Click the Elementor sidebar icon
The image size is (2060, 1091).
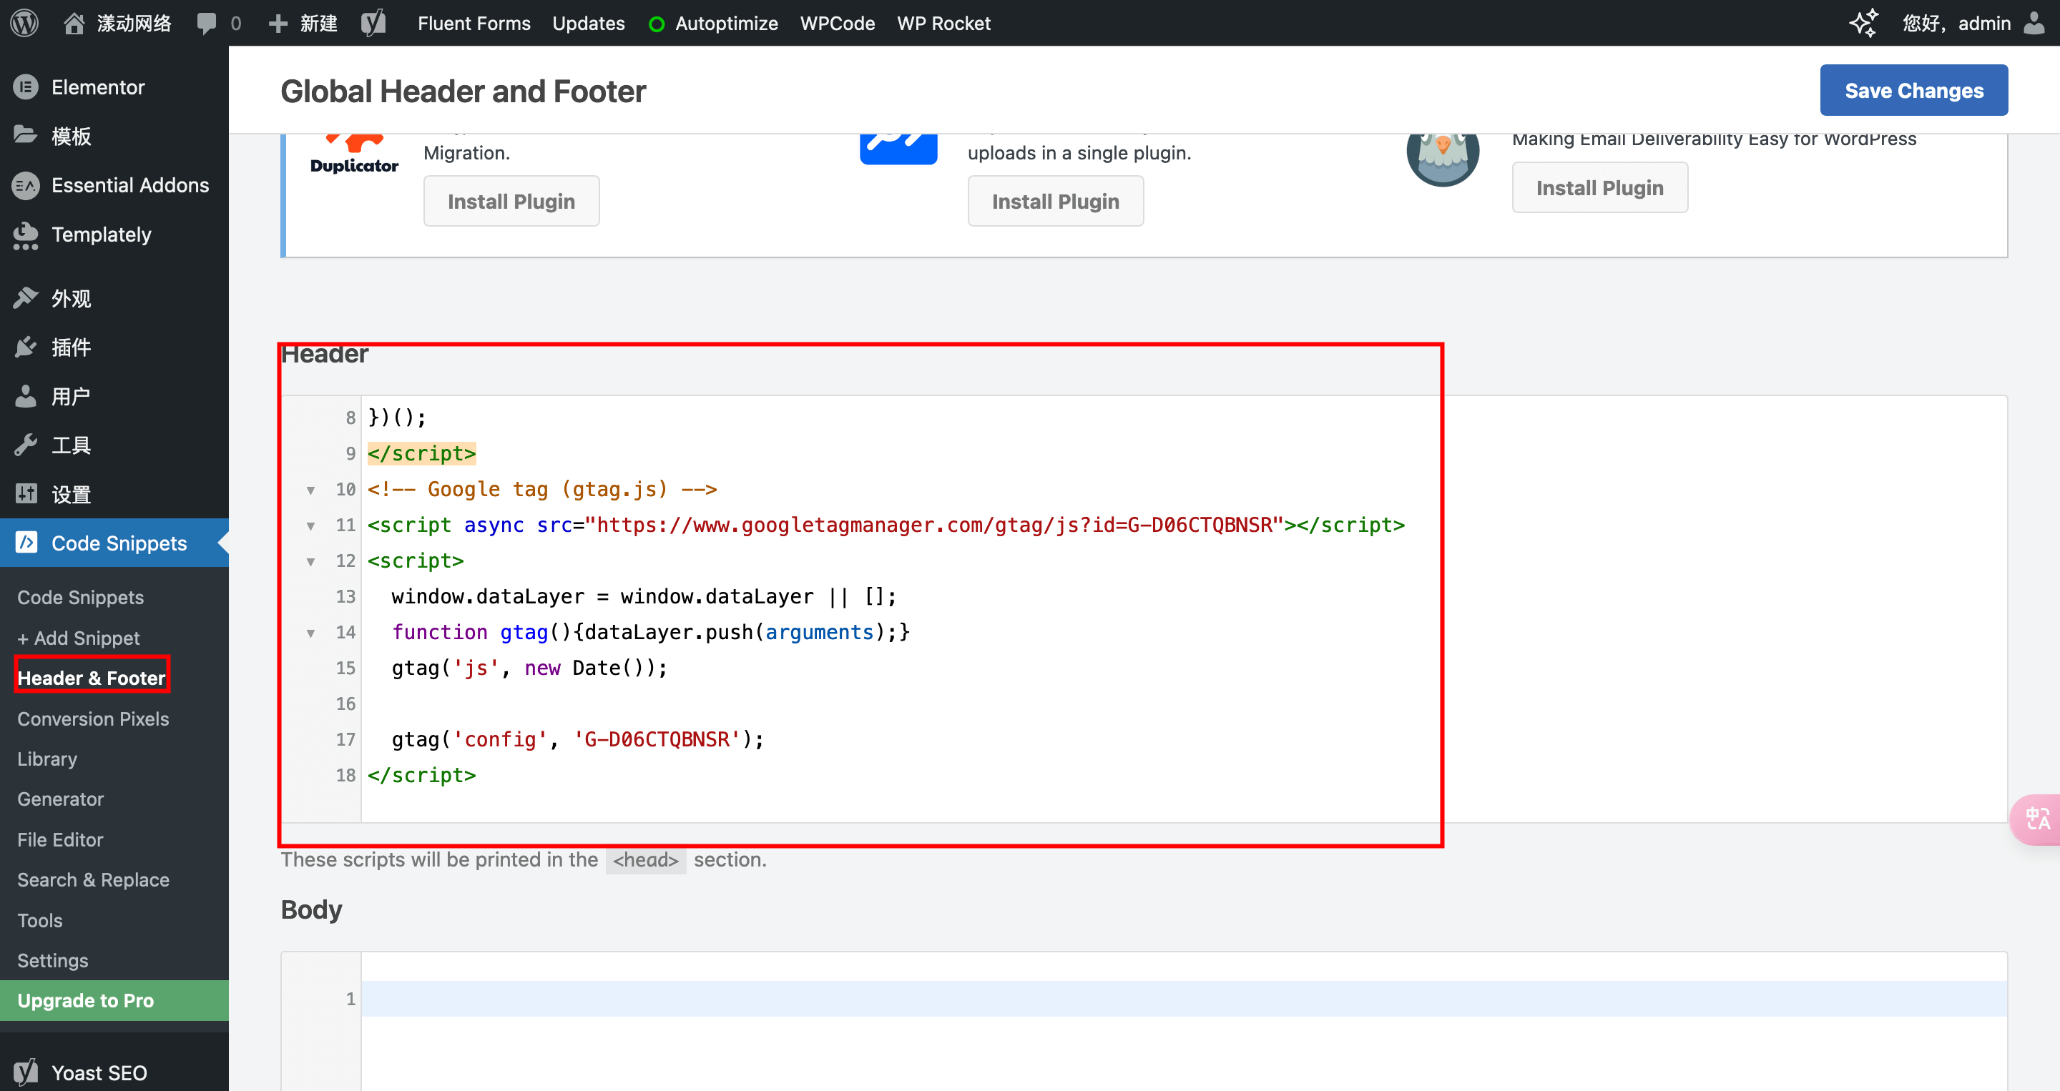26,87
